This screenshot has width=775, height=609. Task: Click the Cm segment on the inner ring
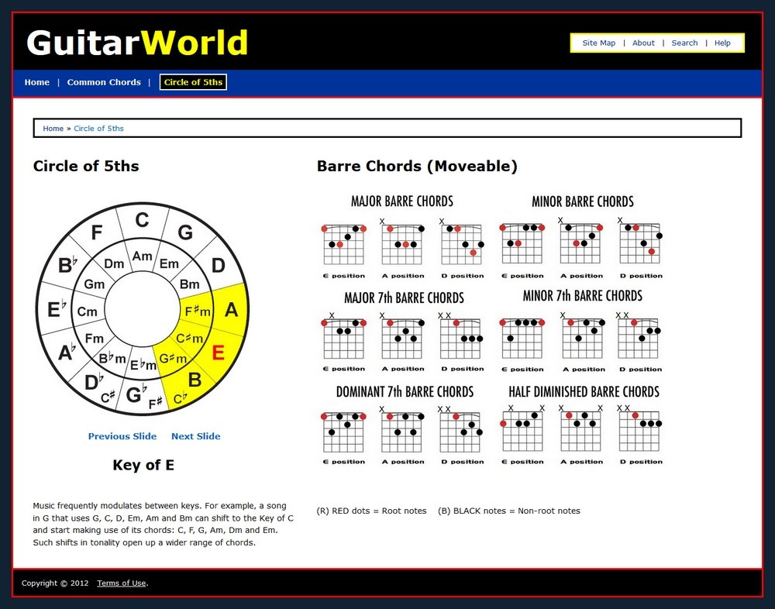coord(87,311)
